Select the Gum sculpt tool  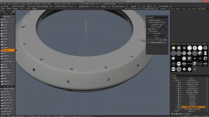click(8, 53)
